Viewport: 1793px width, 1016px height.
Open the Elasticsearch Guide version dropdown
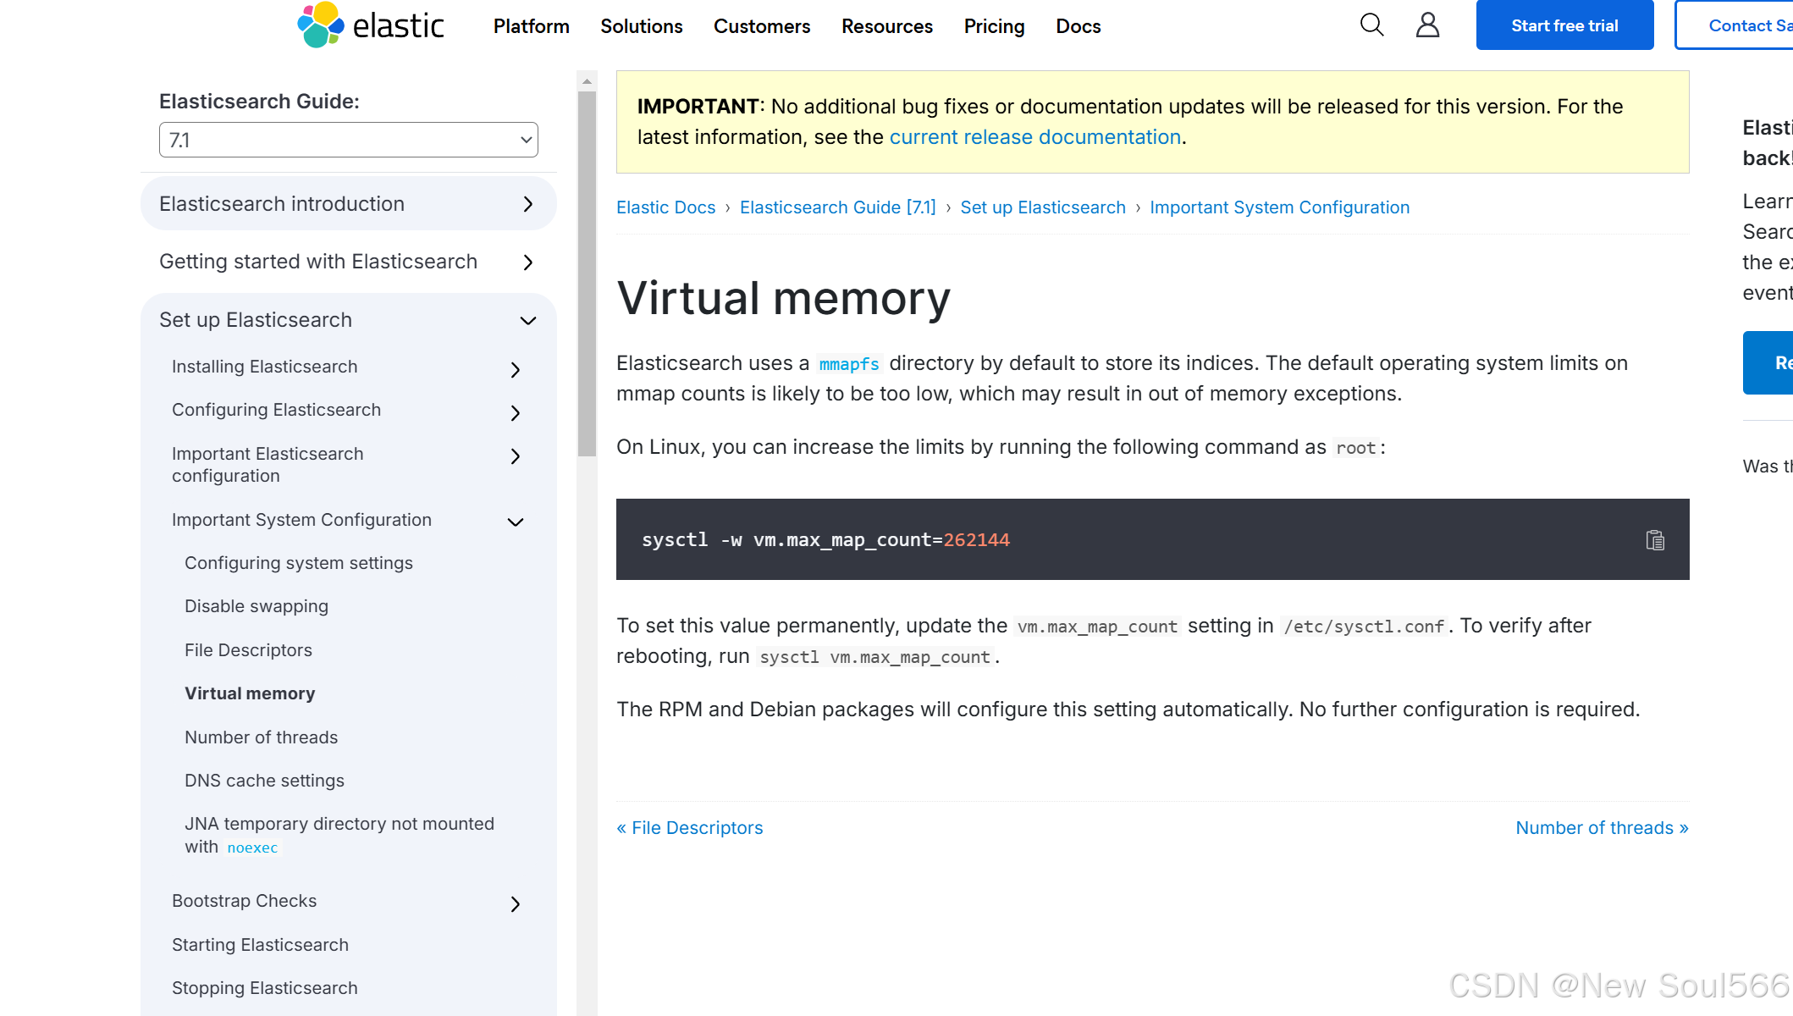point(347,139)
